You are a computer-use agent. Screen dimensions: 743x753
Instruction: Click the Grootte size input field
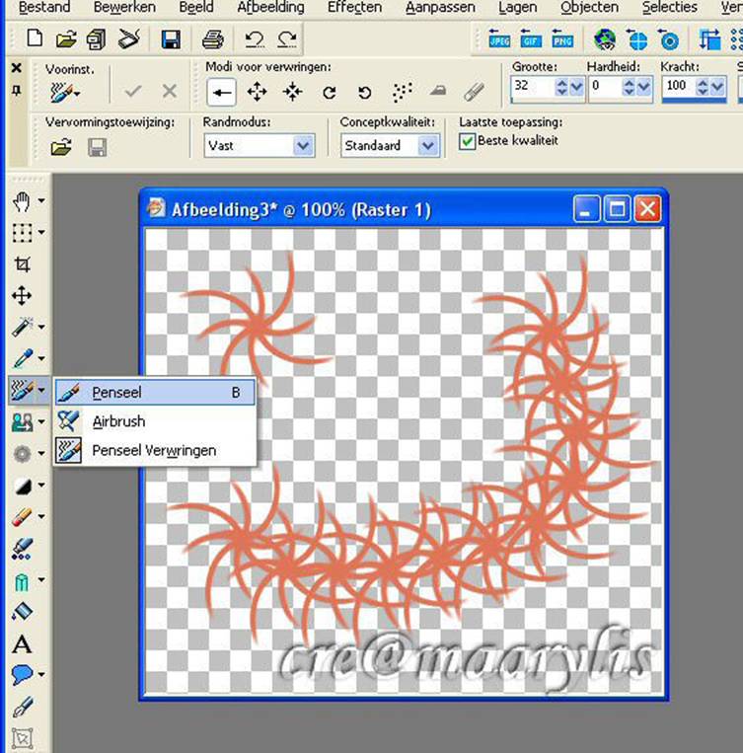(532, 87)
